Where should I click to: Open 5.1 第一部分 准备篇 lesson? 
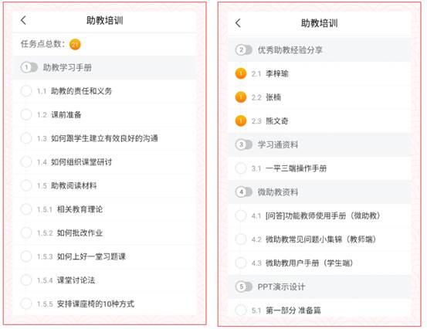tap(320, 310)
